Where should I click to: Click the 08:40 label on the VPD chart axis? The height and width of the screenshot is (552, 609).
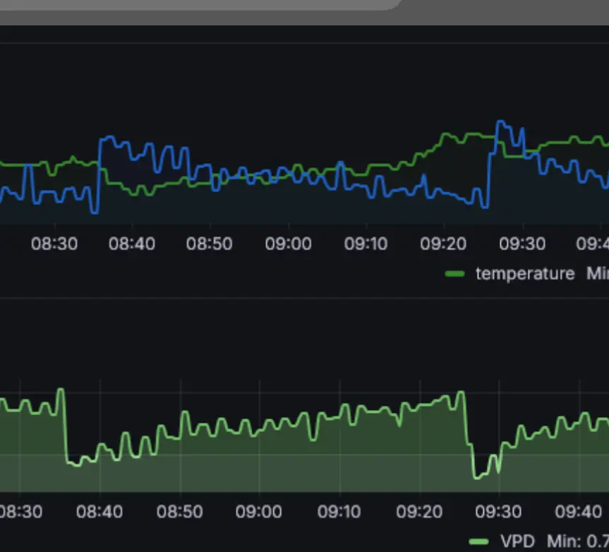[100, 512]
